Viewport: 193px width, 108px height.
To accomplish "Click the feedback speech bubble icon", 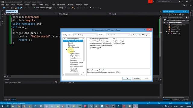I will pos(154,1).
